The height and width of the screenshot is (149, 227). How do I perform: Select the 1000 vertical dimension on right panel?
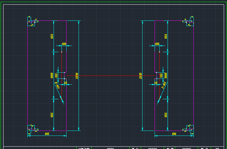[x=166, y=75]
